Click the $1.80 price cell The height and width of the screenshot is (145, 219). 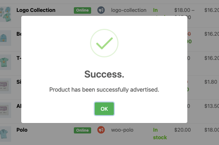[211, 82]
